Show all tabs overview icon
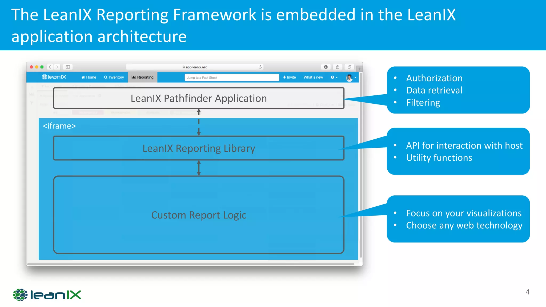The image size is (546, 307). click(x=349, y=67)
